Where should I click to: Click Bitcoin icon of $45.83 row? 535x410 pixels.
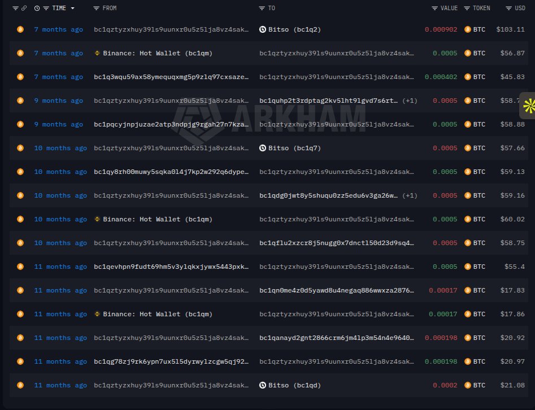(20, 77)
